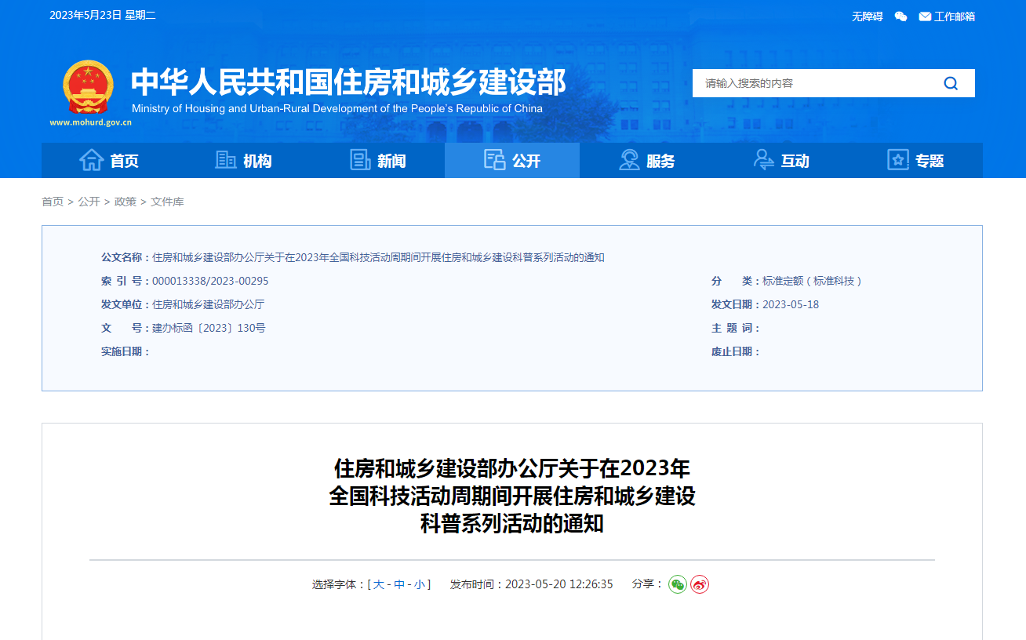1026x640 pixels.
Task: Click the star icon beside 专题
Action: click(897, 160)
